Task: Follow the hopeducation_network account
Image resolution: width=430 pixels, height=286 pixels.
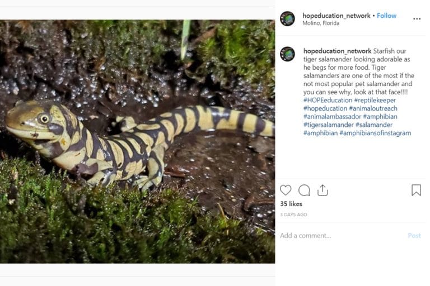Action: coord(386,16)
